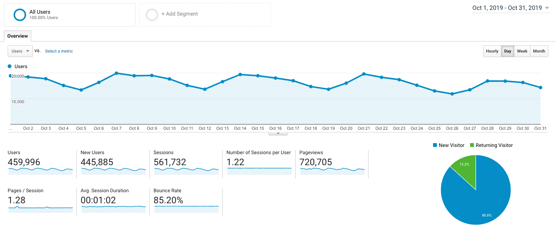
Task: Open the Users metric dropdown
Action: point(20,51)
